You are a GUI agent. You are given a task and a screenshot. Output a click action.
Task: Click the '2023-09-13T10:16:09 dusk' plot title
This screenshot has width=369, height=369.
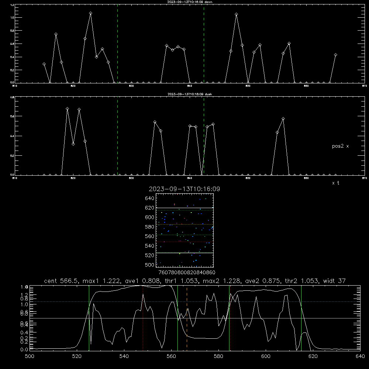[190, 94]
